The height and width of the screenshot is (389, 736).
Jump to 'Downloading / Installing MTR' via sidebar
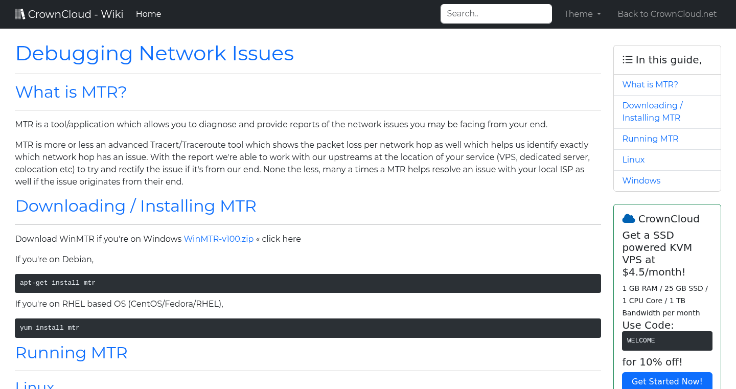pos(652,111)
